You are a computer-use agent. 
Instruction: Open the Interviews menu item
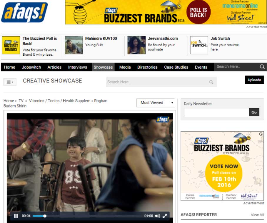pos(78,67)
